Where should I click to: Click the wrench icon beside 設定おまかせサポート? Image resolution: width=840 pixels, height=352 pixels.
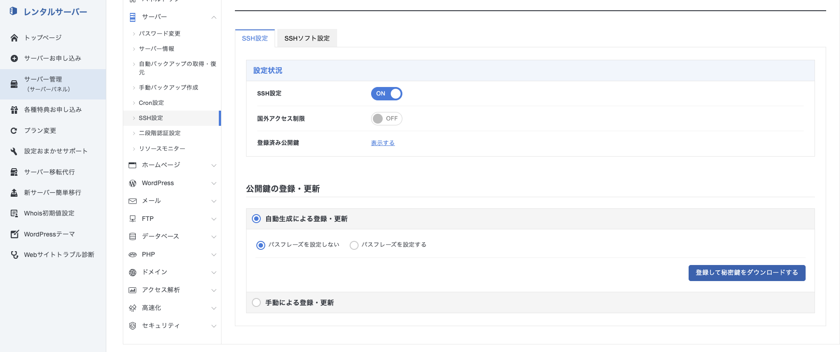(14, 151)
